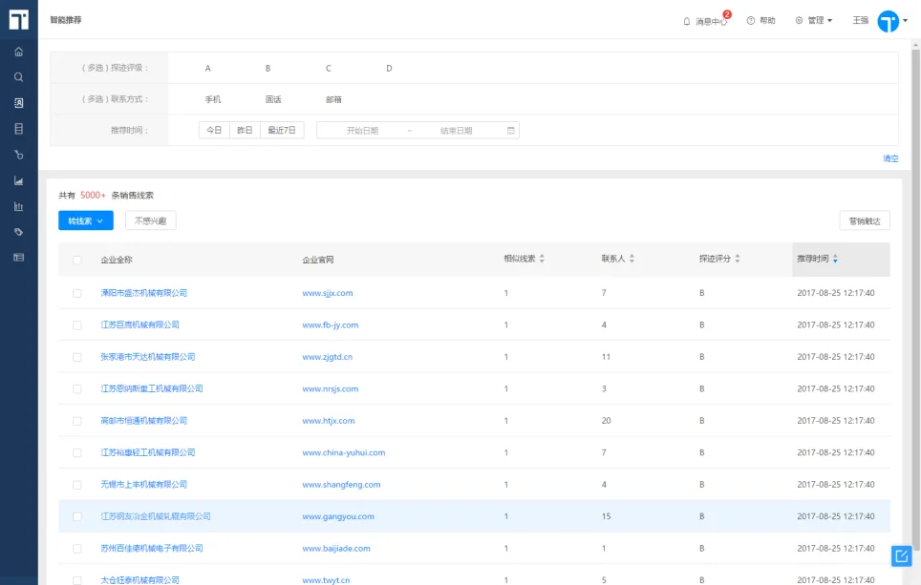Image resolution: width=921 pixels, height=585 pixels.
Task: Tick checkbox for 江苏巨鹰机械有限公司
Action: click(77, 324)
